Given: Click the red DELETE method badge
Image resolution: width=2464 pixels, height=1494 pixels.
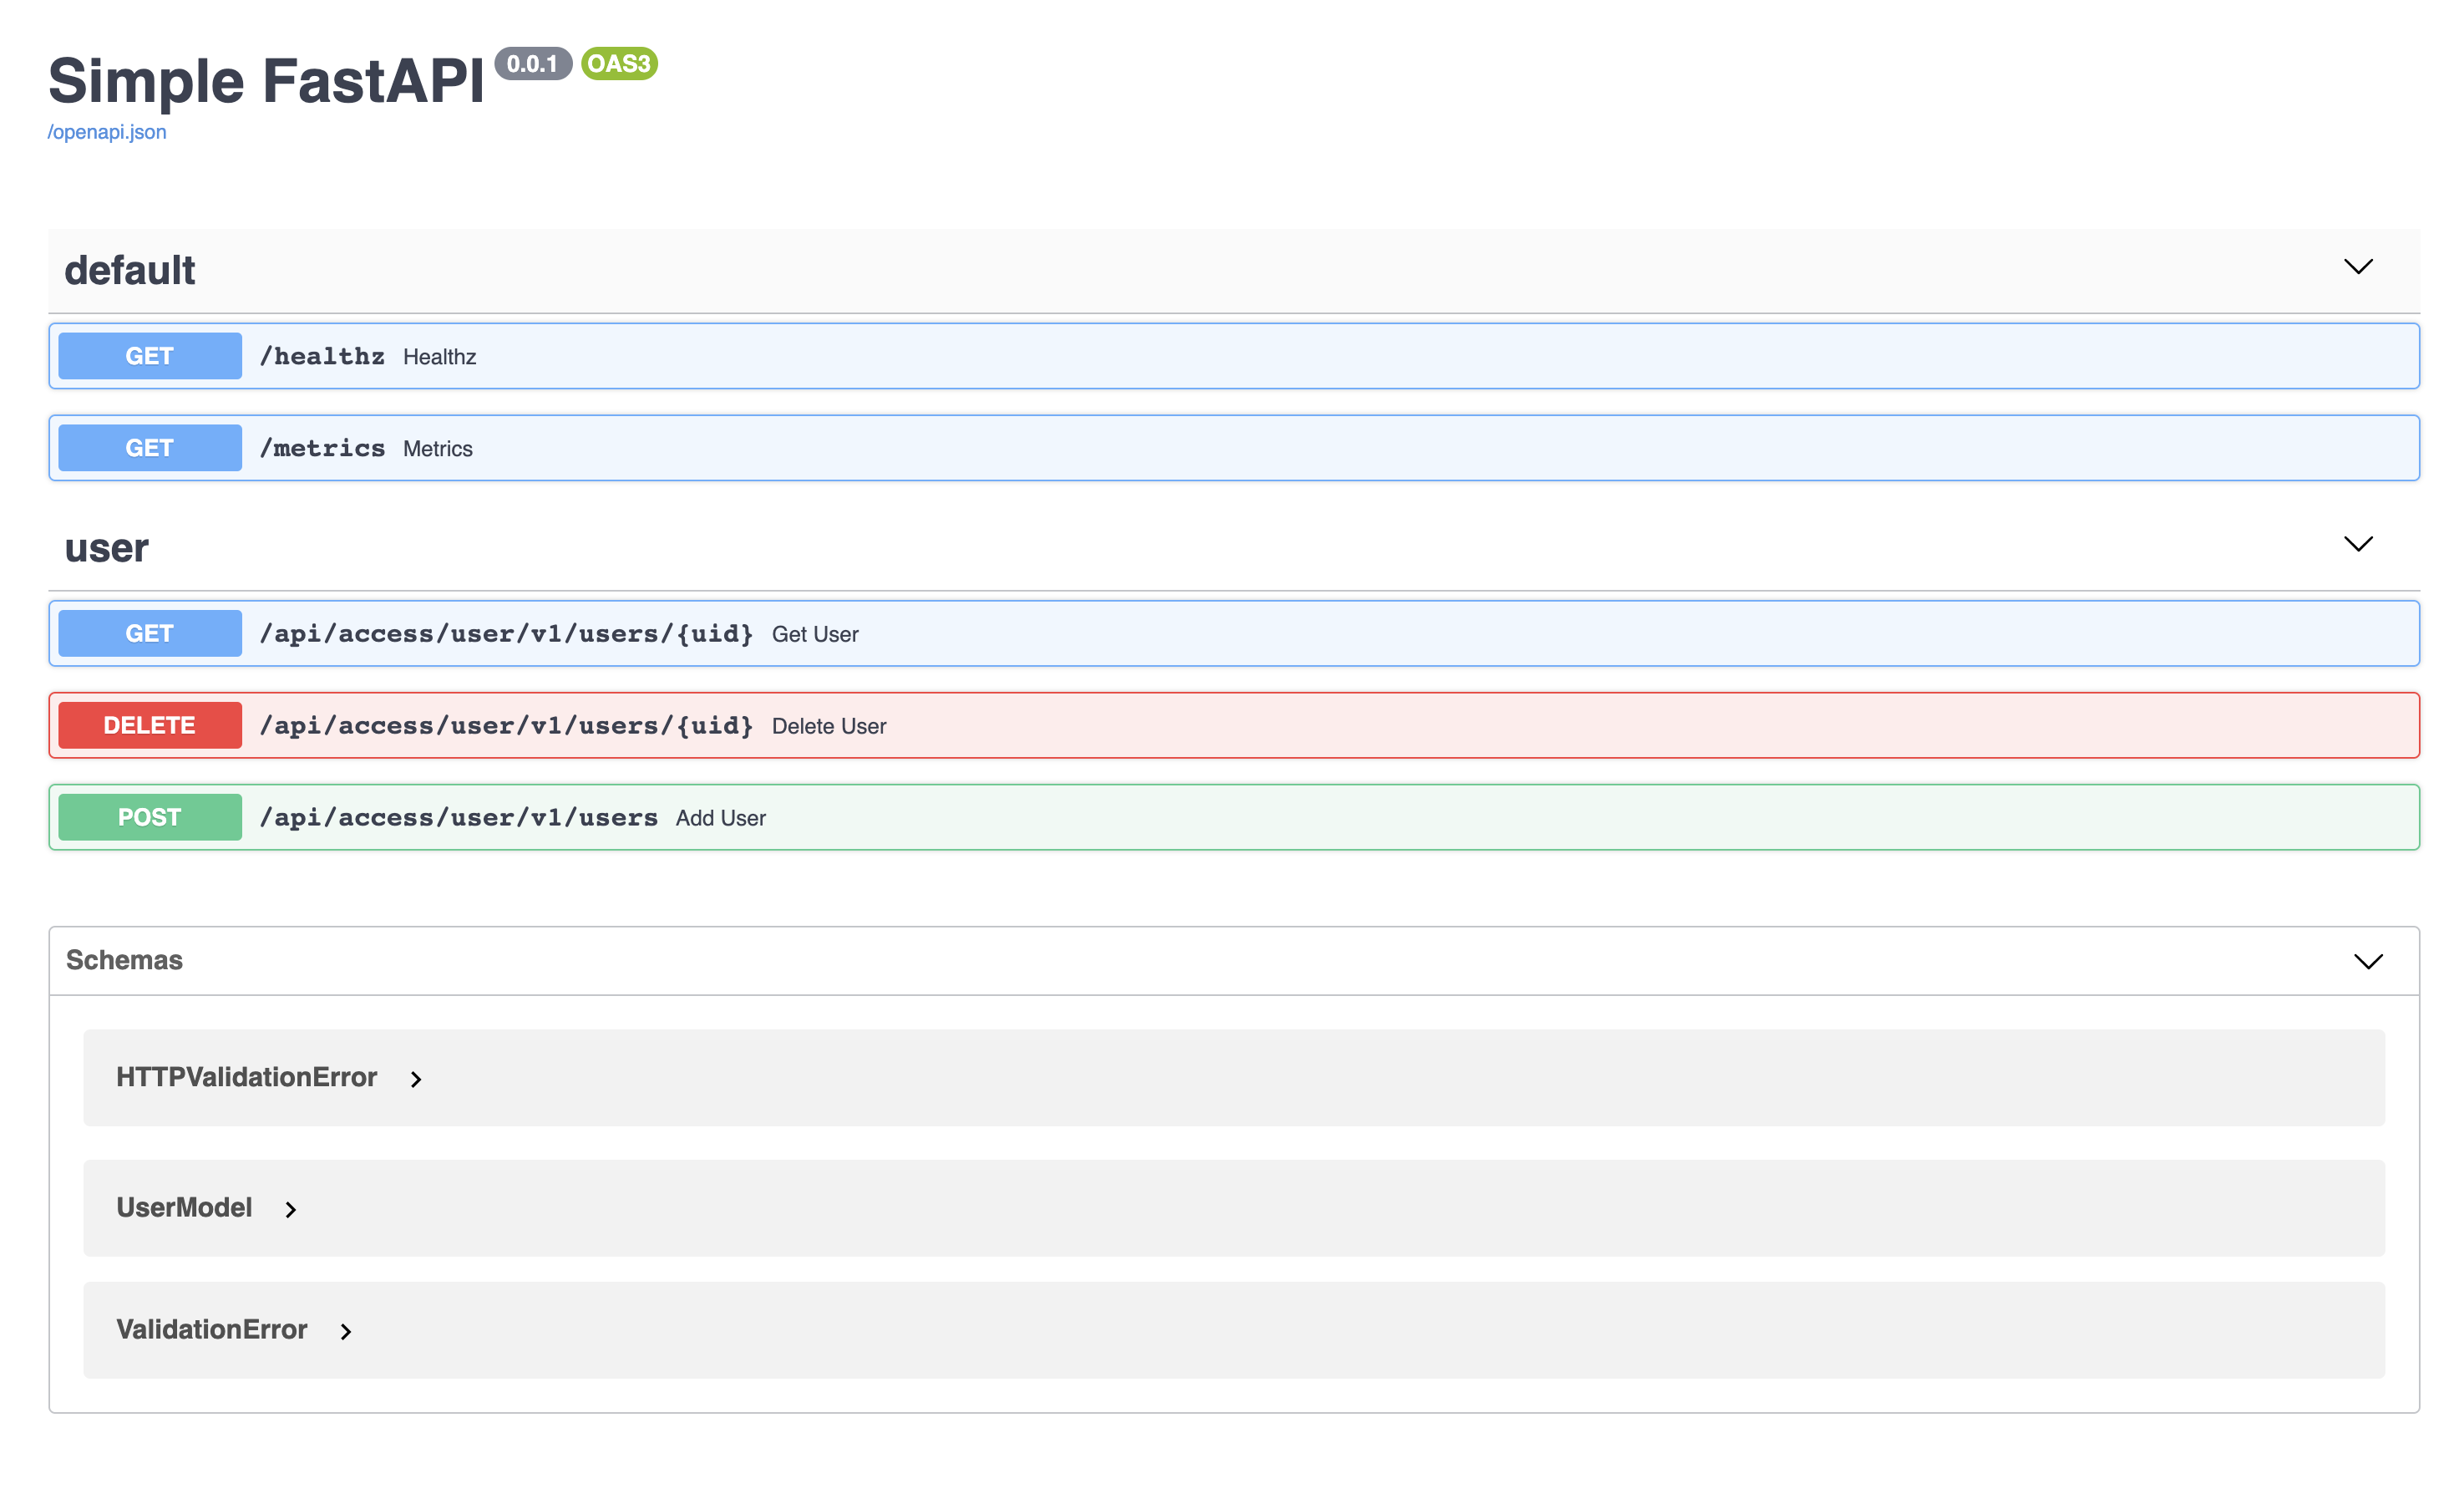Looking at the screenshot, I should (x=150, y=725).
